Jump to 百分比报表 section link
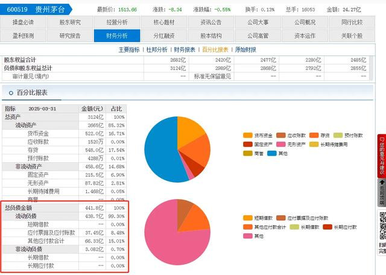 [215, 49]
